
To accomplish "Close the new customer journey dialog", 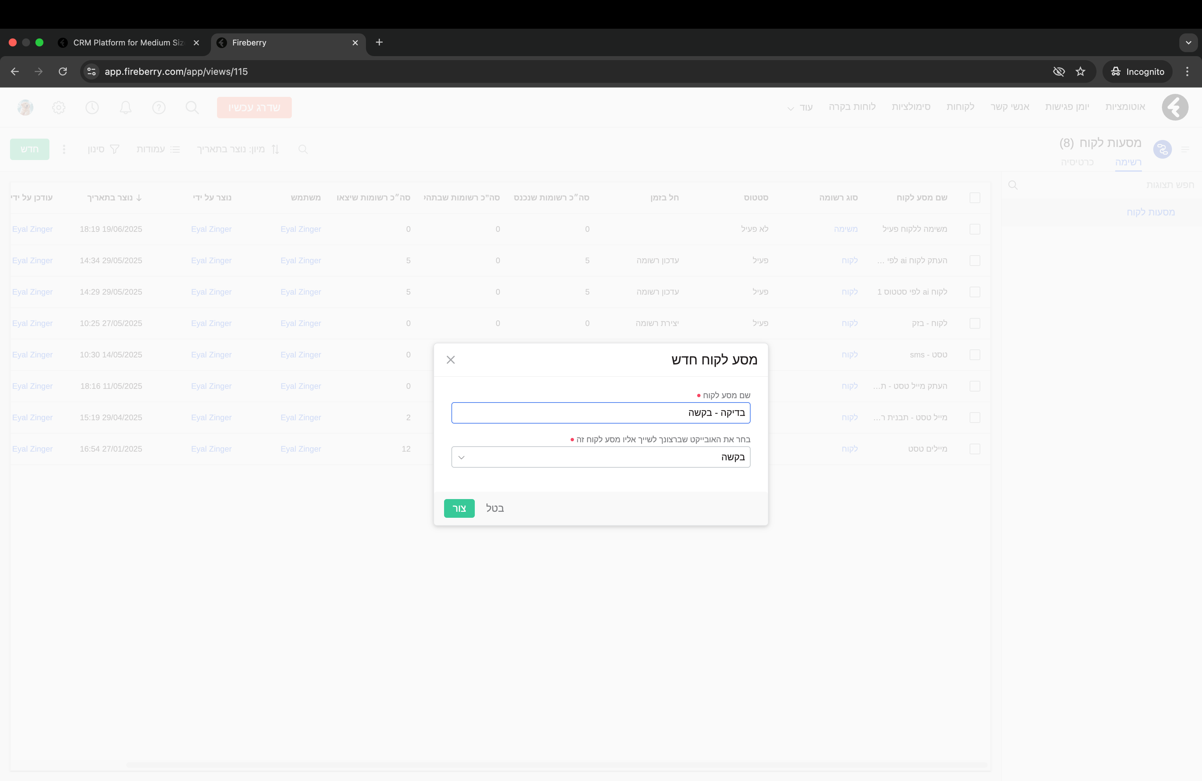I will click(x=450, y=360).
